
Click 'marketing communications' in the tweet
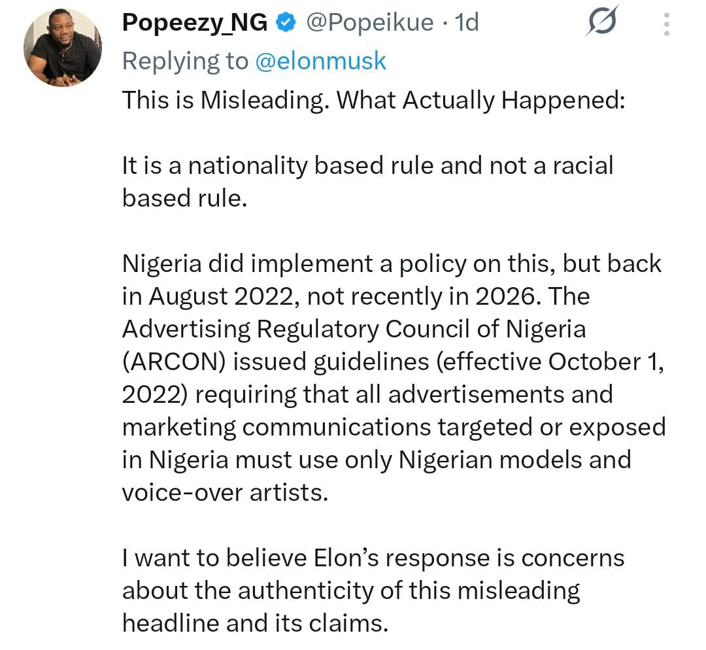pos(276,427)
